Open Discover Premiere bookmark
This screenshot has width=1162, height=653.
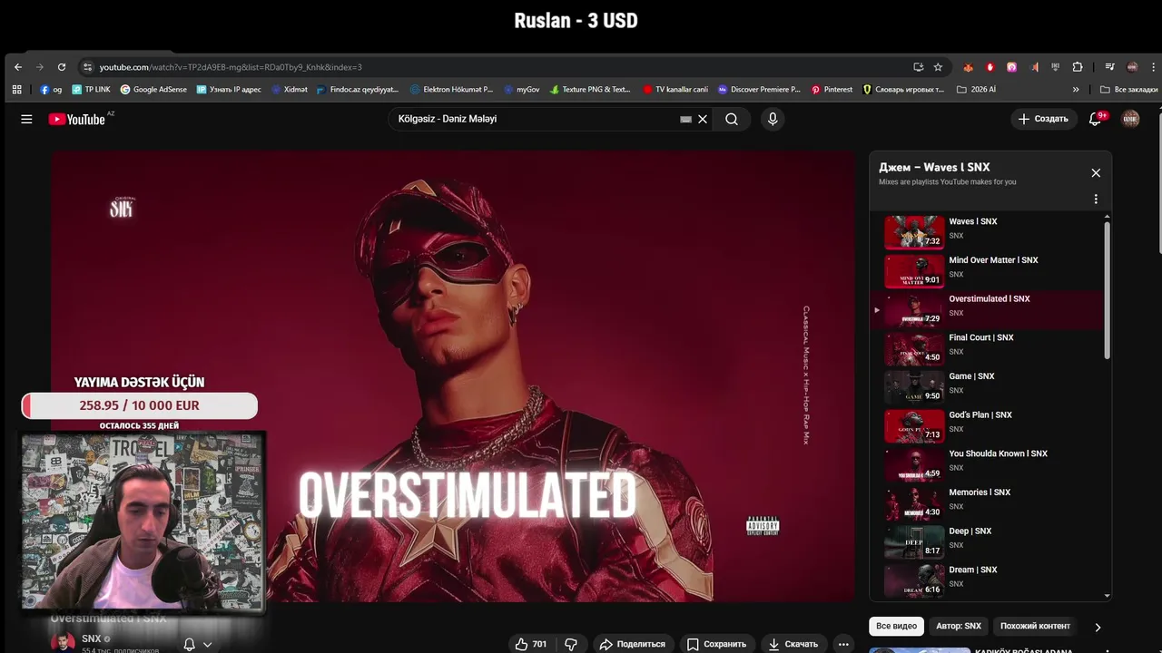[759, 90]
